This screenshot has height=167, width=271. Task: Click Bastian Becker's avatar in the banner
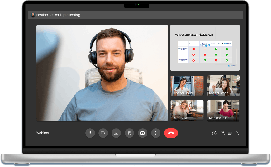[x=33, y=15]
